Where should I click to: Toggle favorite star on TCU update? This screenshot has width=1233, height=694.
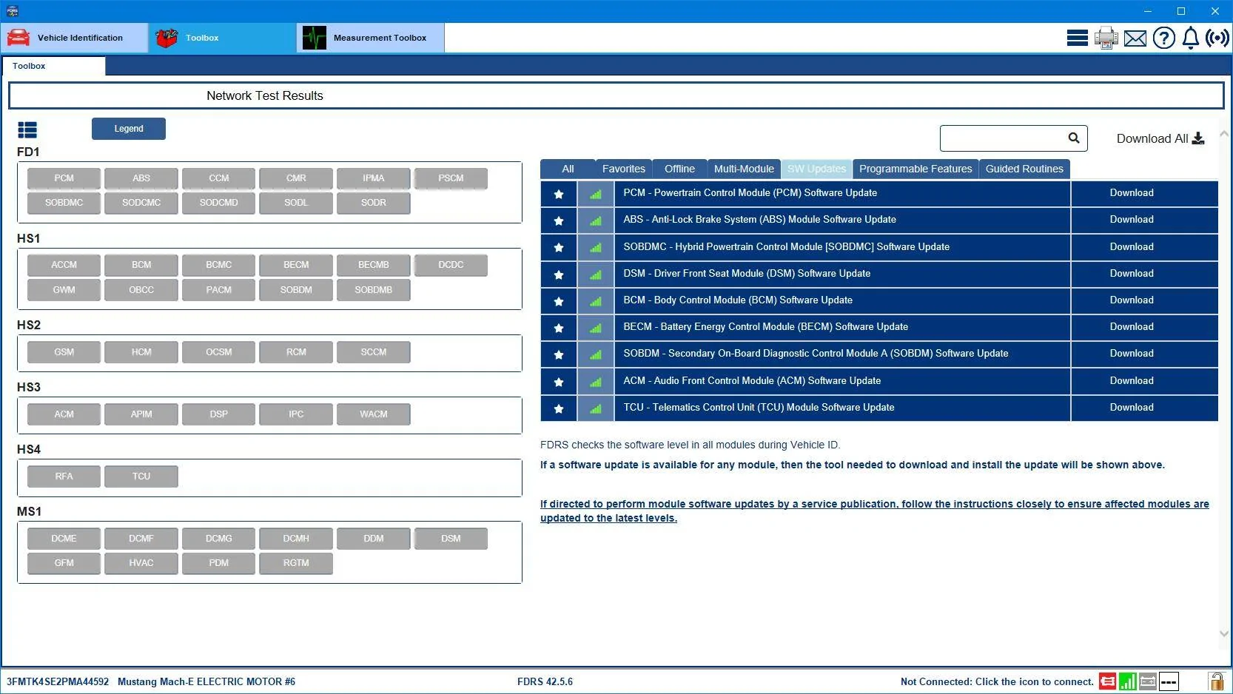pyautogui.click(x=559, y=408)
